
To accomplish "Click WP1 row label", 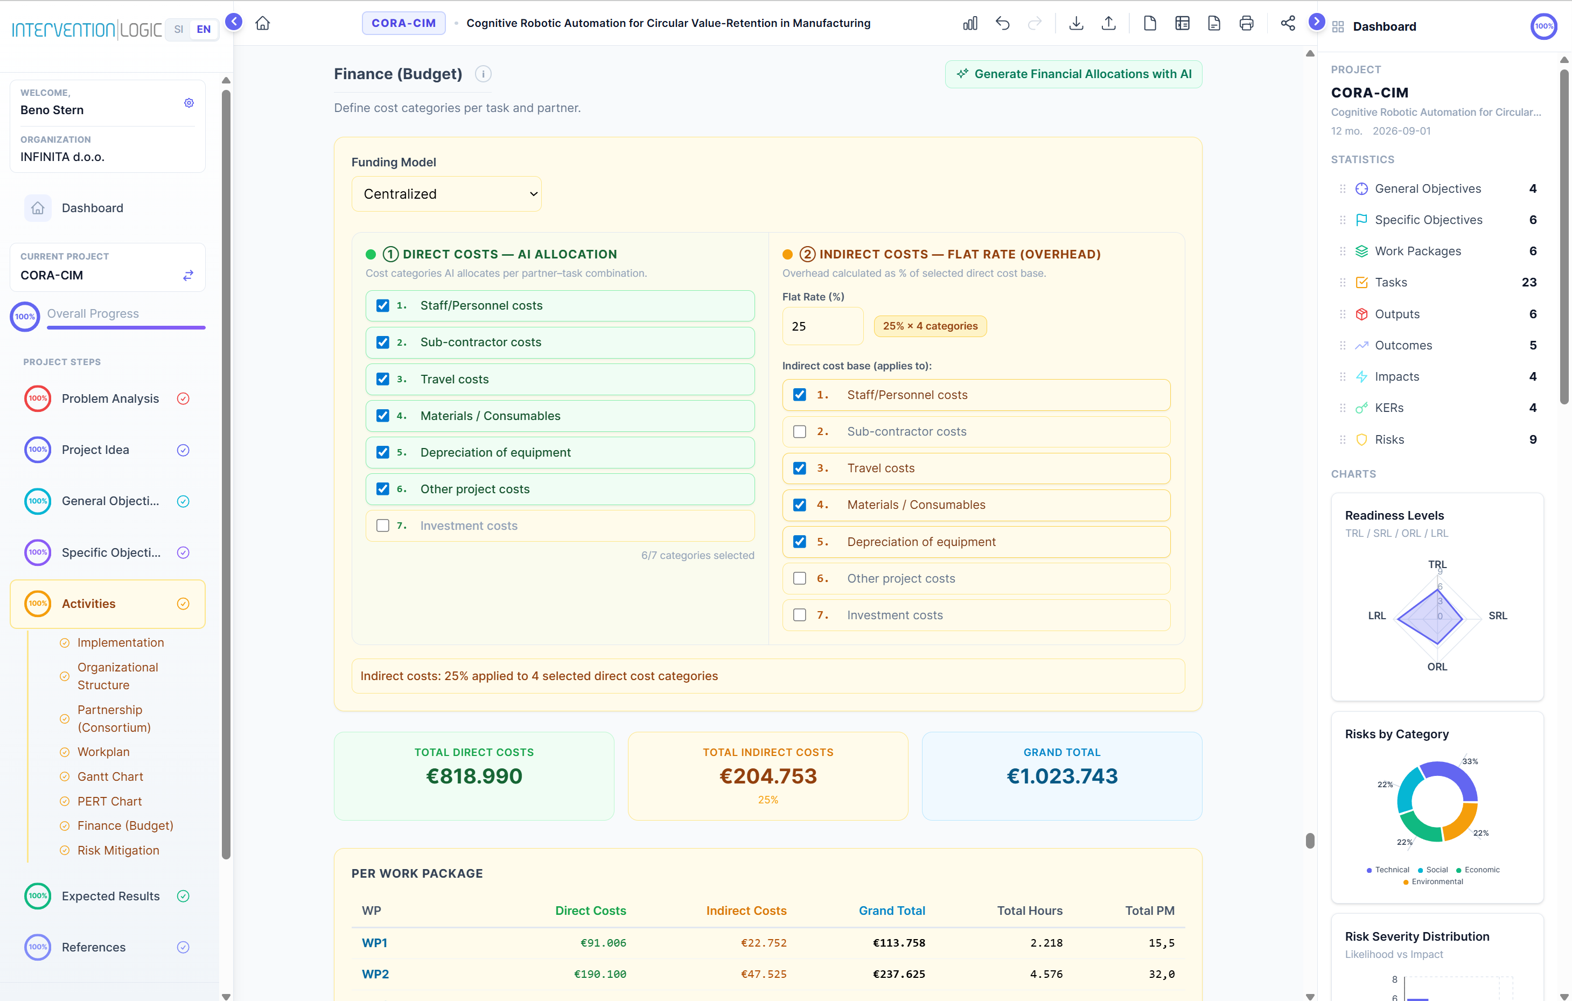I will 375,943.
